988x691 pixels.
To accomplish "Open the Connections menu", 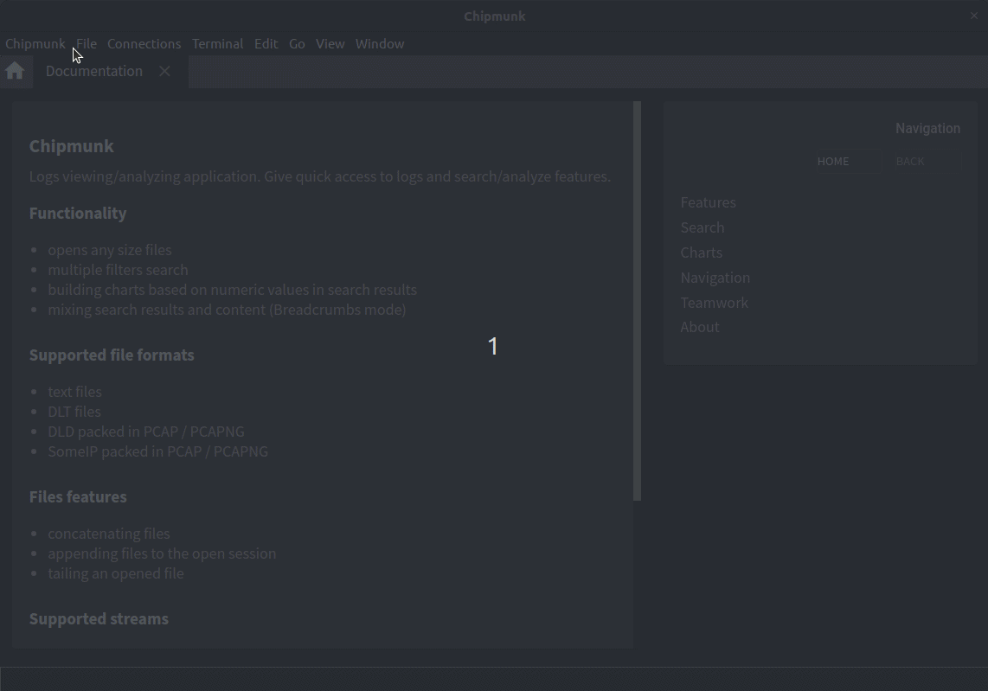I will (144, 43).
